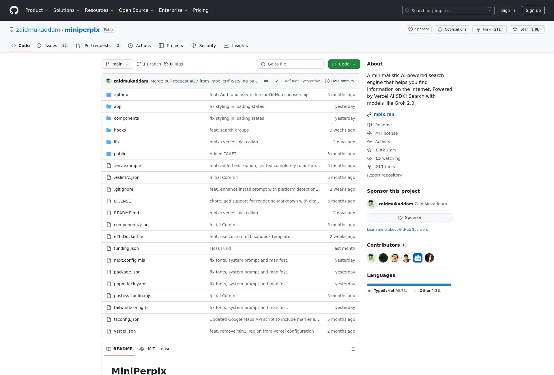Click the TypeScript languages bar
554x375 pixels.
point(408,285)
